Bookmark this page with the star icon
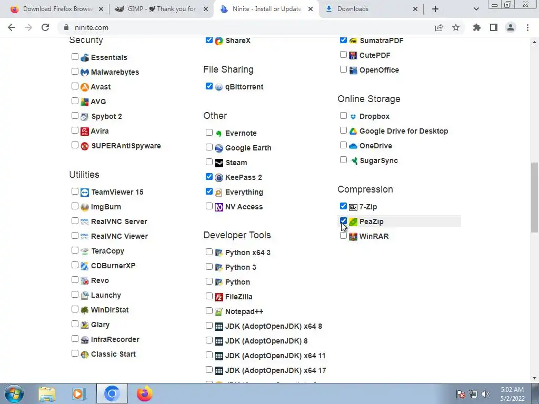The image size is (539, 404). point(456,27)
